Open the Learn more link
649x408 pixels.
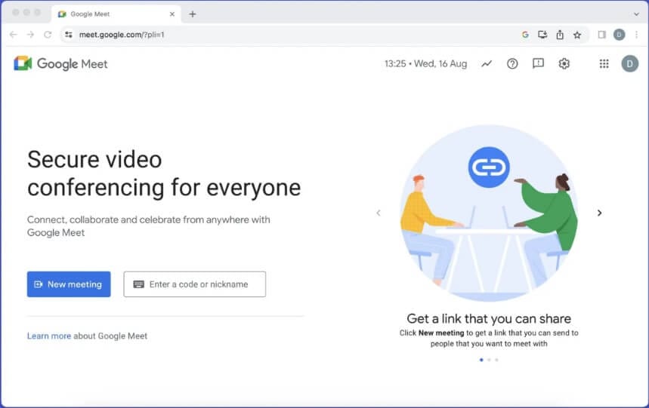pos(49,336)
